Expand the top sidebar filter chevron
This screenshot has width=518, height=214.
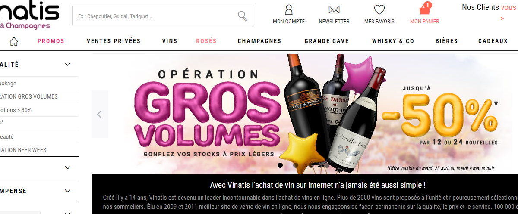(x=67, y=65)
